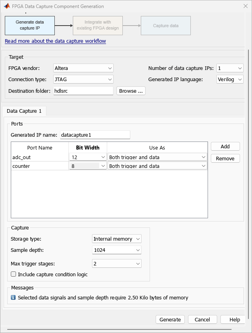Select the Data Capture 1 tab
The height and width of the screenshot is (333, 252).
point(24,111)
